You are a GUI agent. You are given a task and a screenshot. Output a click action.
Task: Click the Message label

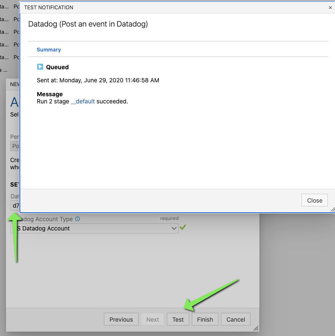pyautogui.click(x=50, y=94)
